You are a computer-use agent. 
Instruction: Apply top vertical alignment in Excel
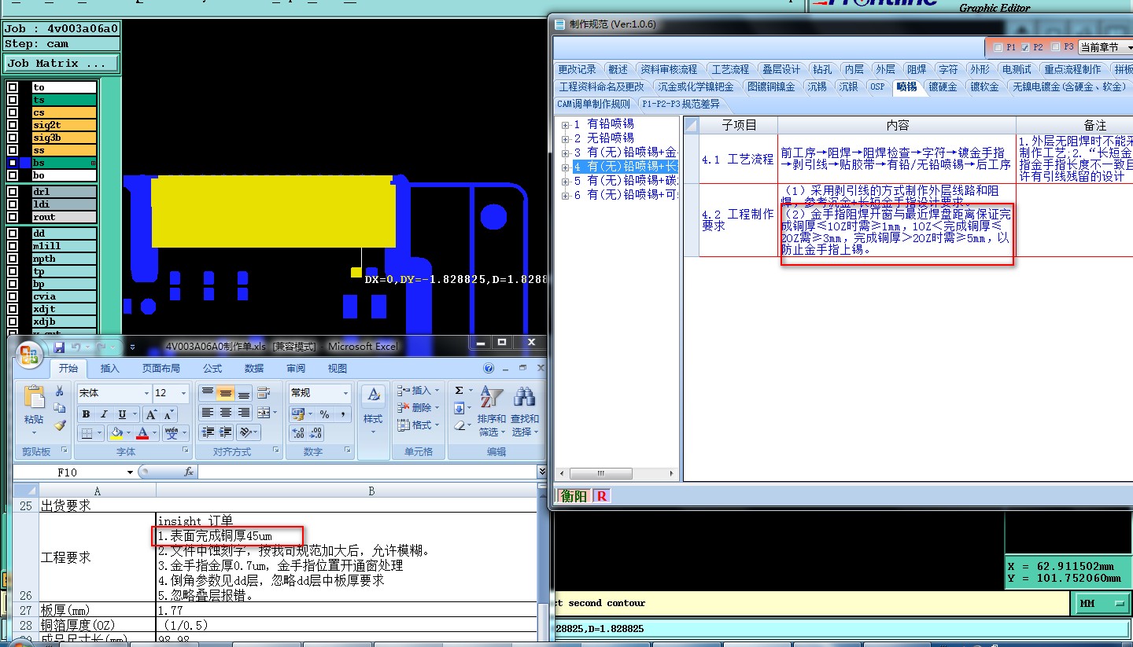[208, 393]
